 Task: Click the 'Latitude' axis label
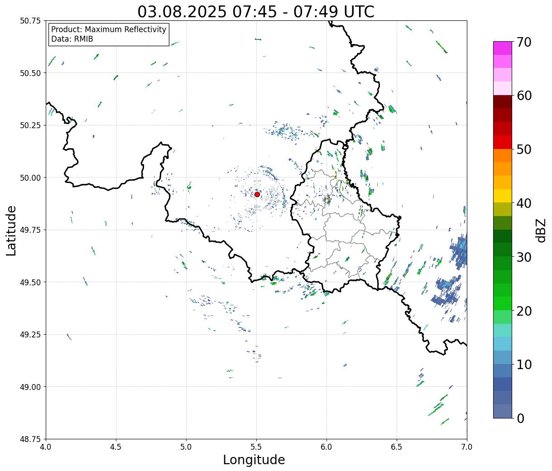coord(11,230)
